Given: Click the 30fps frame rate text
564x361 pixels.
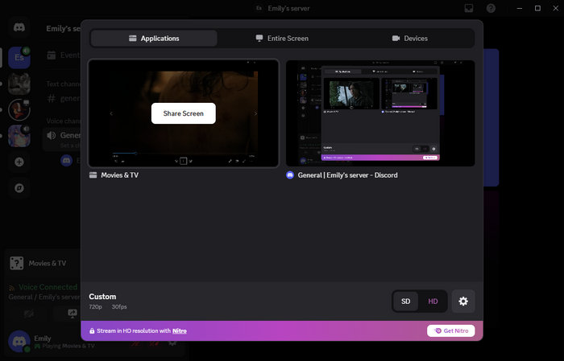Looking at the screenshot, I should click(119, 307).
